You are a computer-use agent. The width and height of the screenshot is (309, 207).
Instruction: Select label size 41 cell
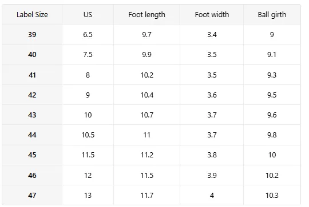[32, 75]
